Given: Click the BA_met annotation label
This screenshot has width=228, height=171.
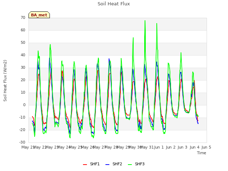Looking at the screenshot, I should click(x=39, y=15).
